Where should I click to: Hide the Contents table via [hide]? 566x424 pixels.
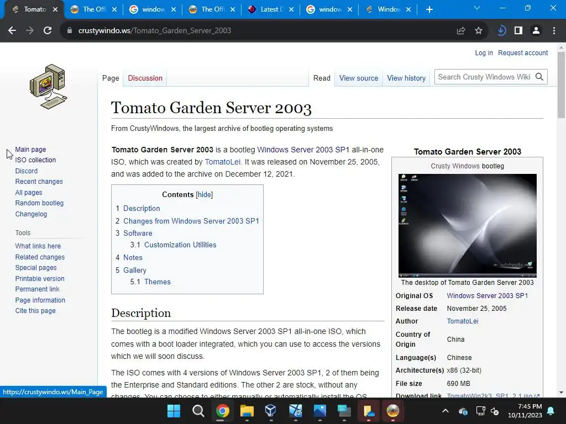[205, 195]
